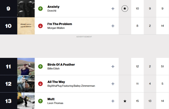This screenshot has width=169, height=109.
Task: Click the circled star award icon for Anxiety
Action: tap(125, 9)
